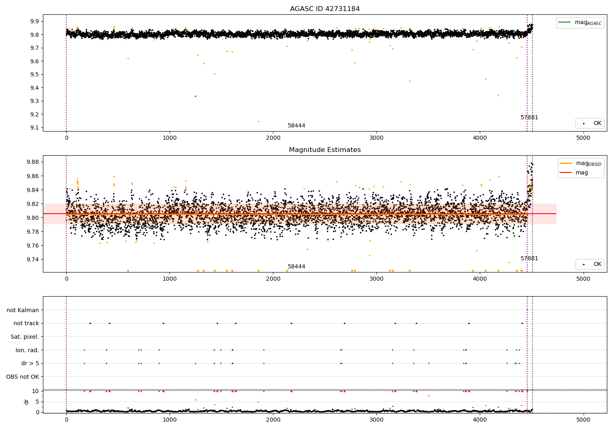Image resolution: width=613 pixels, height=429 pixels.
Task: Click the '9.3' y-axis tick label
Action: [x=35, y=101]
